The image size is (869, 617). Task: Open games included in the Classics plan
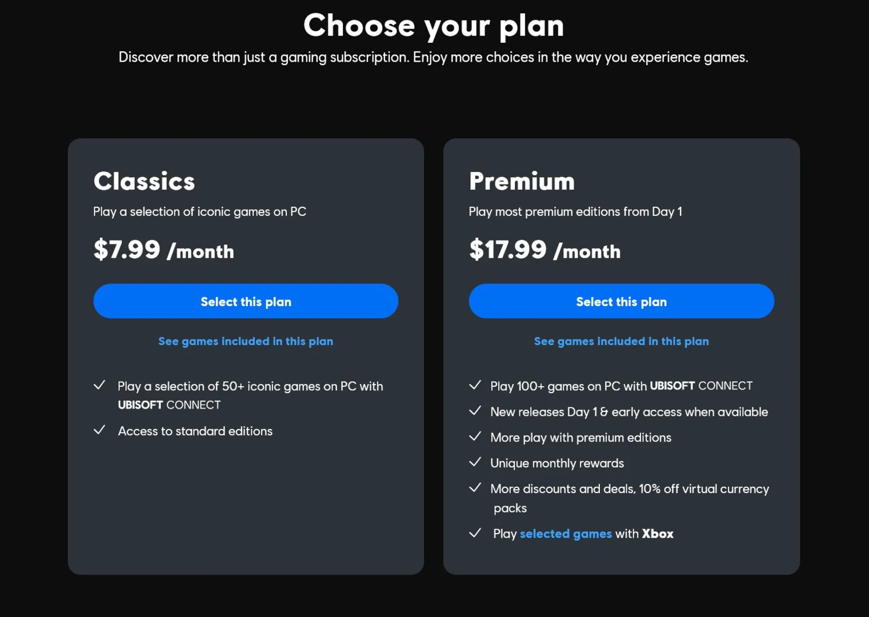[246, 341]
